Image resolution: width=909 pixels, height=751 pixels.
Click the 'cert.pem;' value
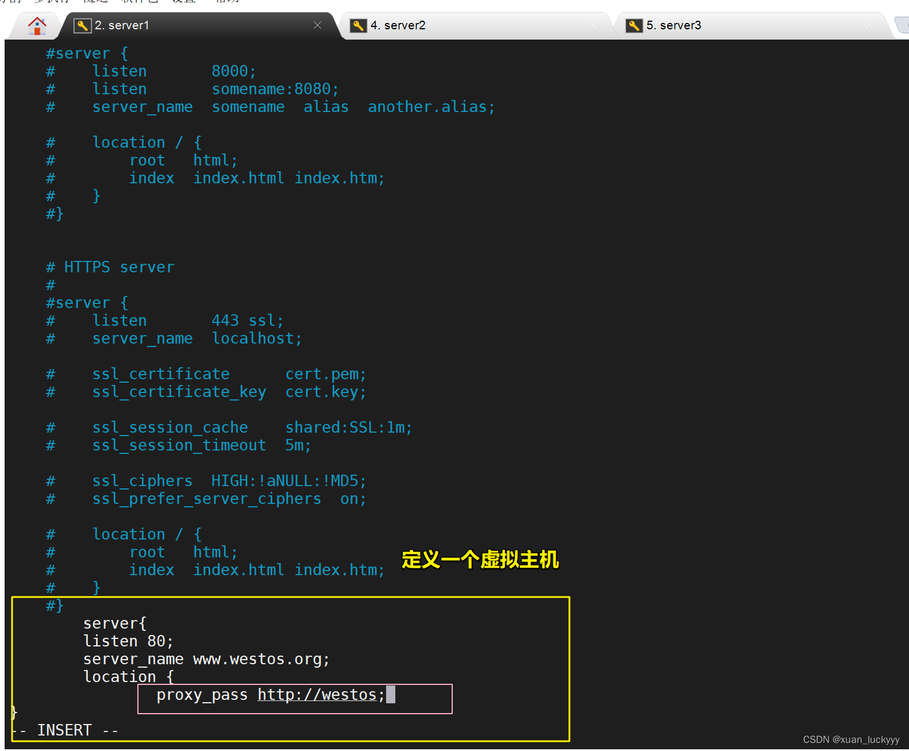[x=326, y=374]
